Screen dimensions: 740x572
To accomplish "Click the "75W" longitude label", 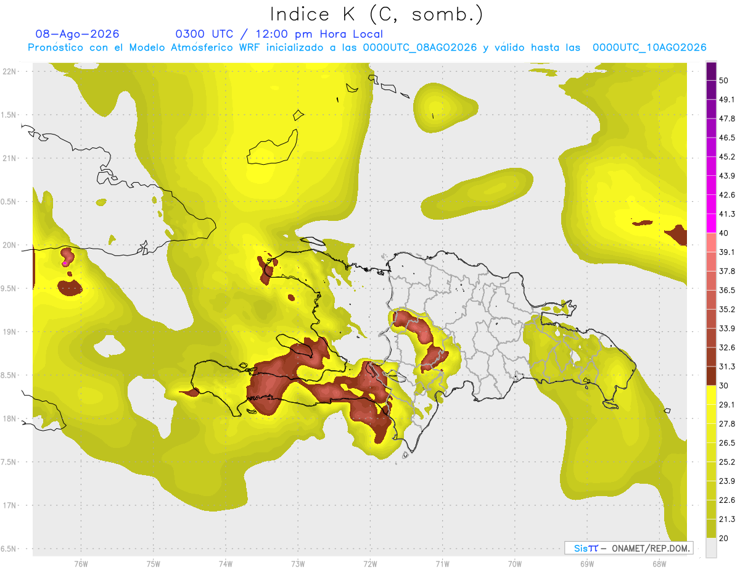I will click(x=153, y=563).
